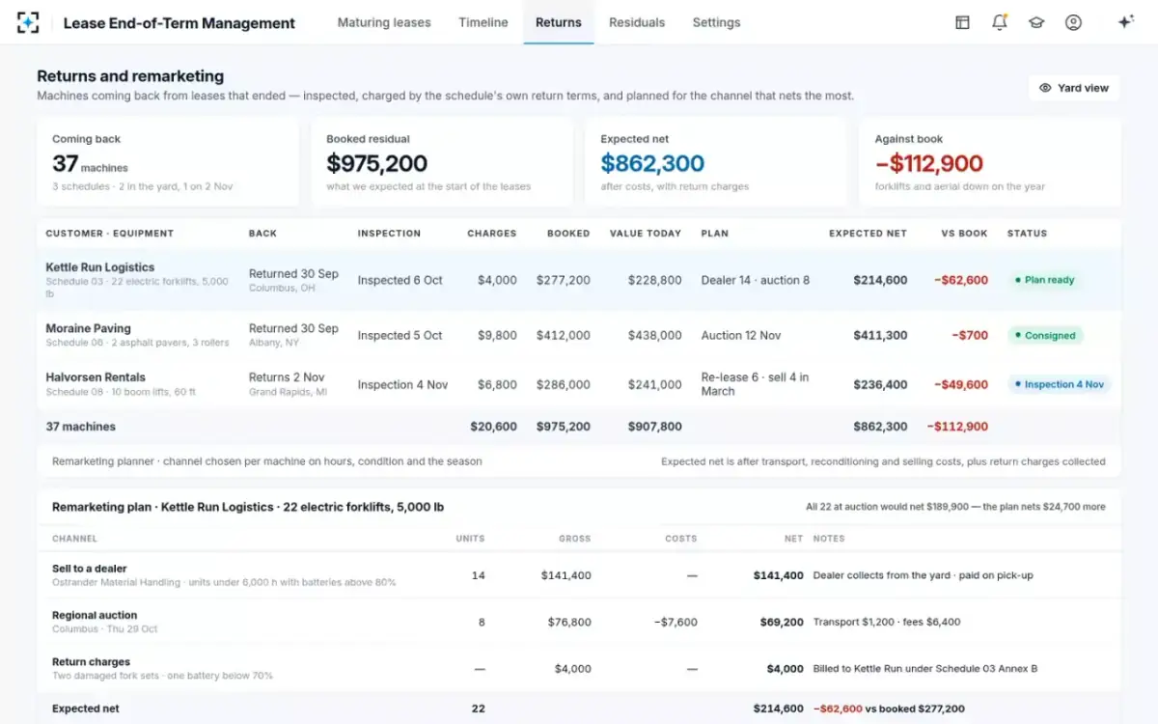Click the 'Inspected 6 Oct' cell

[400, 280]
